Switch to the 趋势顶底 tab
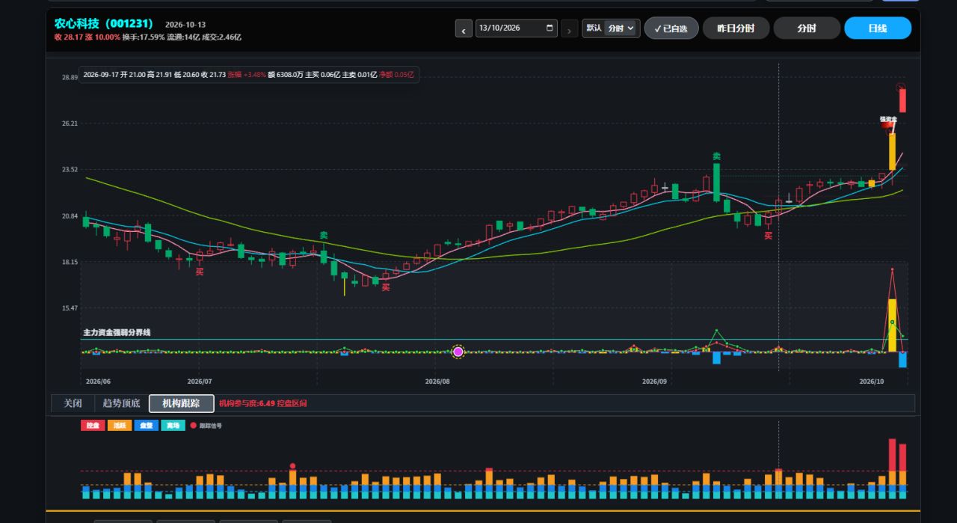957x523 pixels. click(x=121, y=403)
